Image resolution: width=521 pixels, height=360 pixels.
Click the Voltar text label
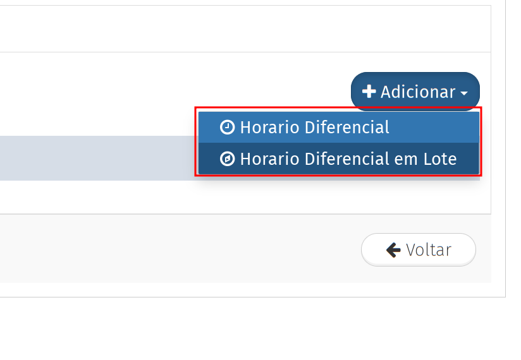pos(429,250)
